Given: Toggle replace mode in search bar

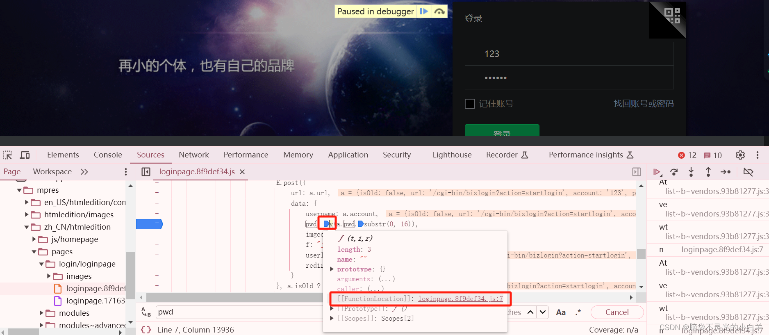Looking at the screenshot, I should pyautogui.click(x=146, y=312).
